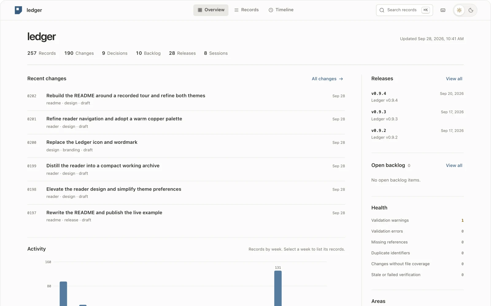This screenshot has width=491, height=306.
Task: Click the Overview grid icon
Action: pos(200,10)
